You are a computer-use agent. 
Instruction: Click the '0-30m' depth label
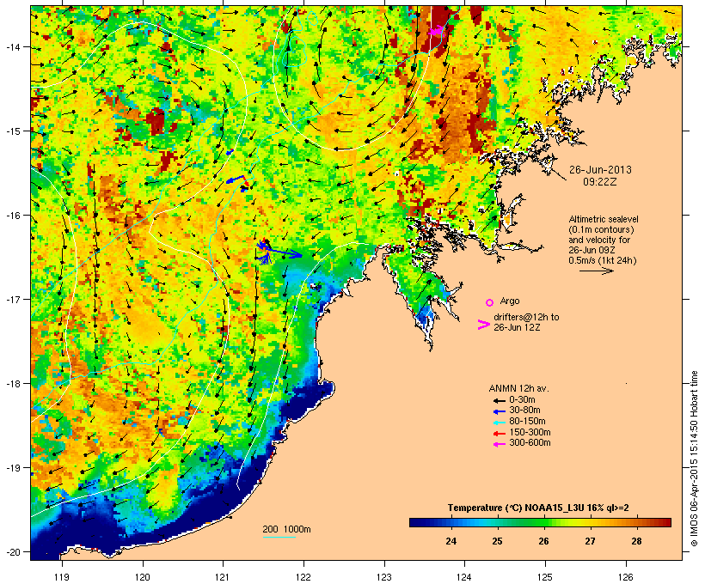[x=522, y=400]
